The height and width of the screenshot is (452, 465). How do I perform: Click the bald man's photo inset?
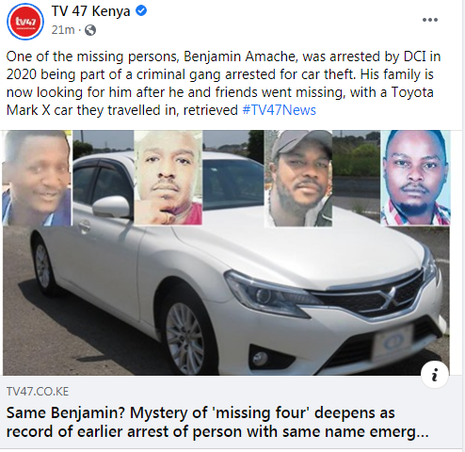[168, 178]
